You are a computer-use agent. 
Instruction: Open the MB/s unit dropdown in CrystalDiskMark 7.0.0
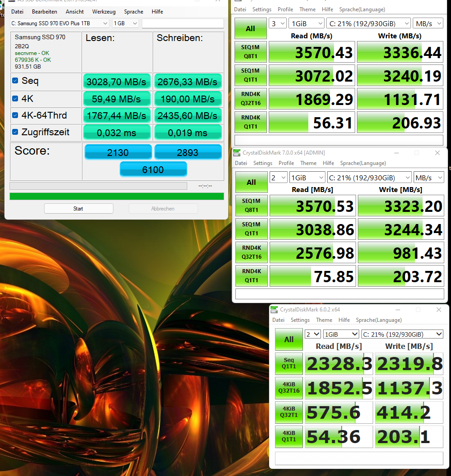(429, 178)
